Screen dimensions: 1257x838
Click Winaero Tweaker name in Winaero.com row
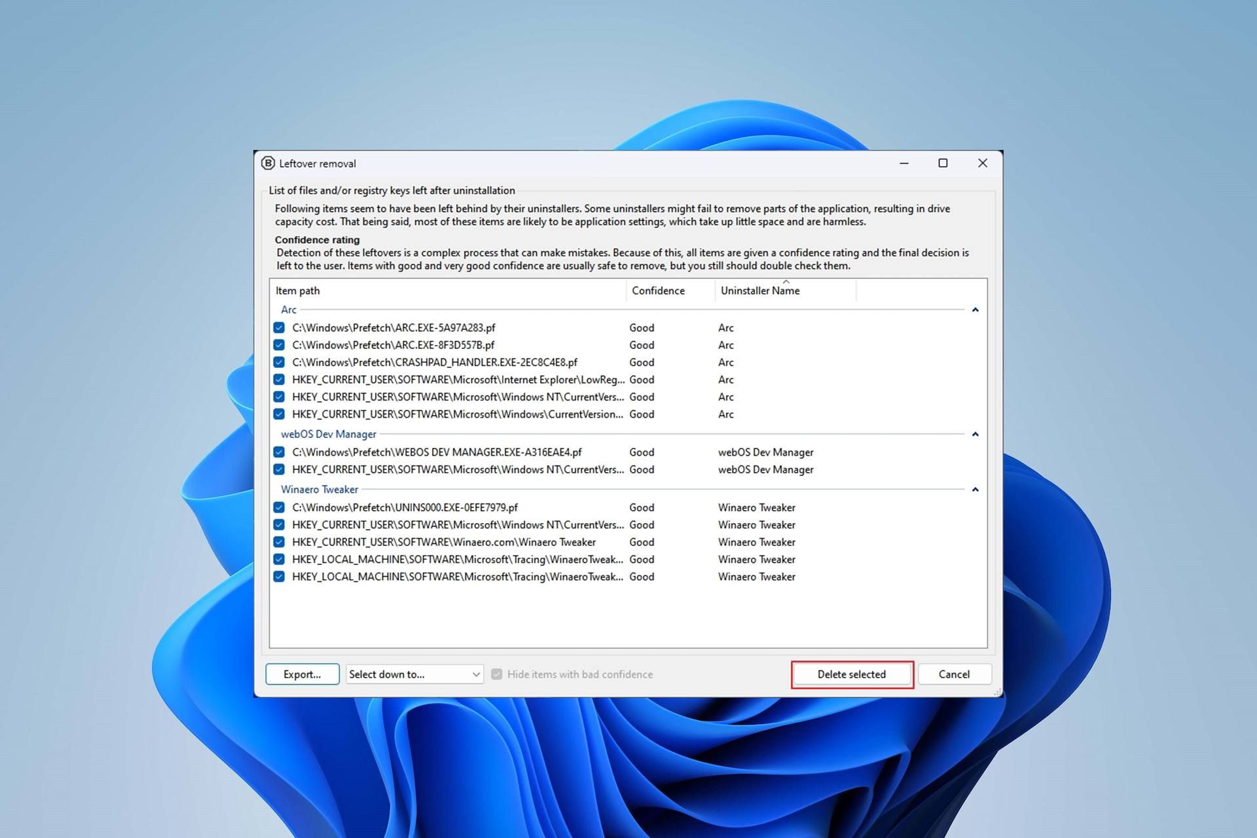click(756, 542)
